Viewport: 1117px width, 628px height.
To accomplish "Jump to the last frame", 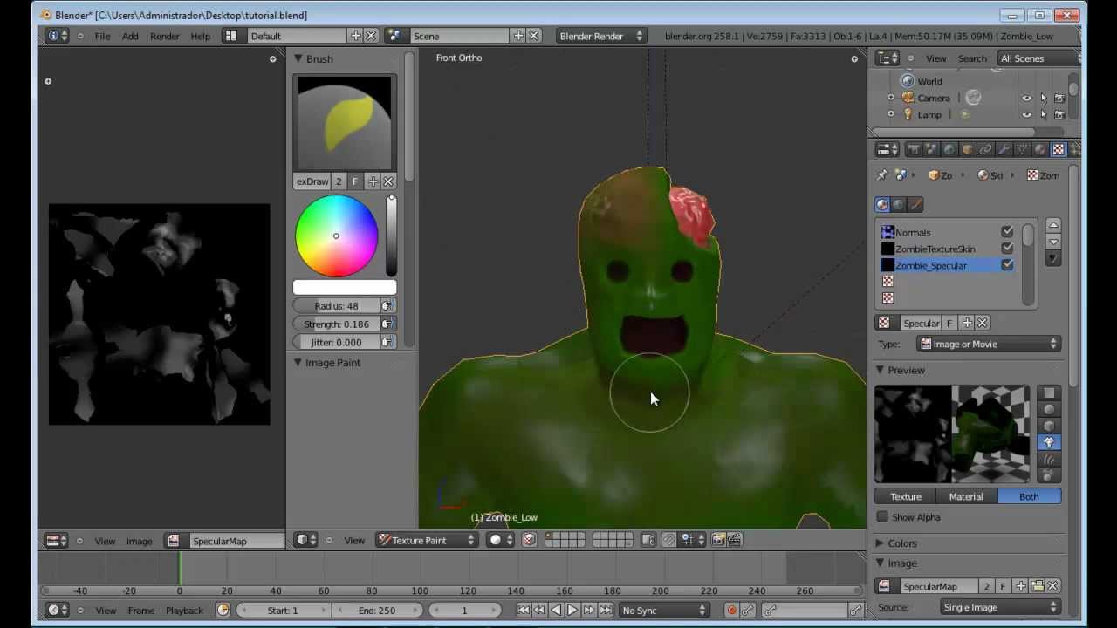I will [606, 611].
